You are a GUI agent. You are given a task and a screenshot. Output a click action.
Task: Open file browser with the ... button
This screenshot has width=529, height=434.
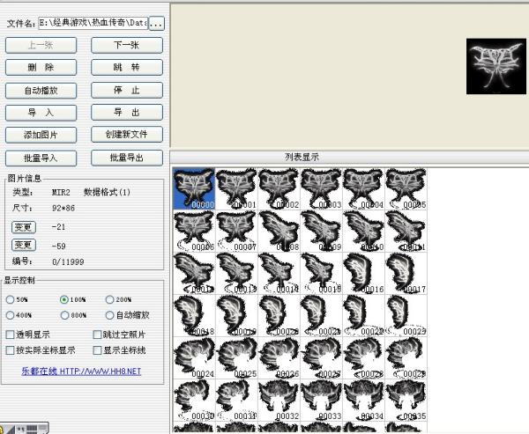[157, 24]
